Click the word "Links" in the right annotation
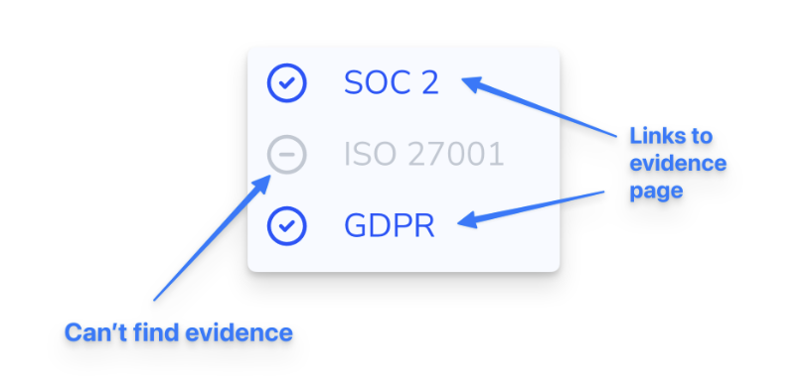The image size is (807, 389). coord(653,136)
